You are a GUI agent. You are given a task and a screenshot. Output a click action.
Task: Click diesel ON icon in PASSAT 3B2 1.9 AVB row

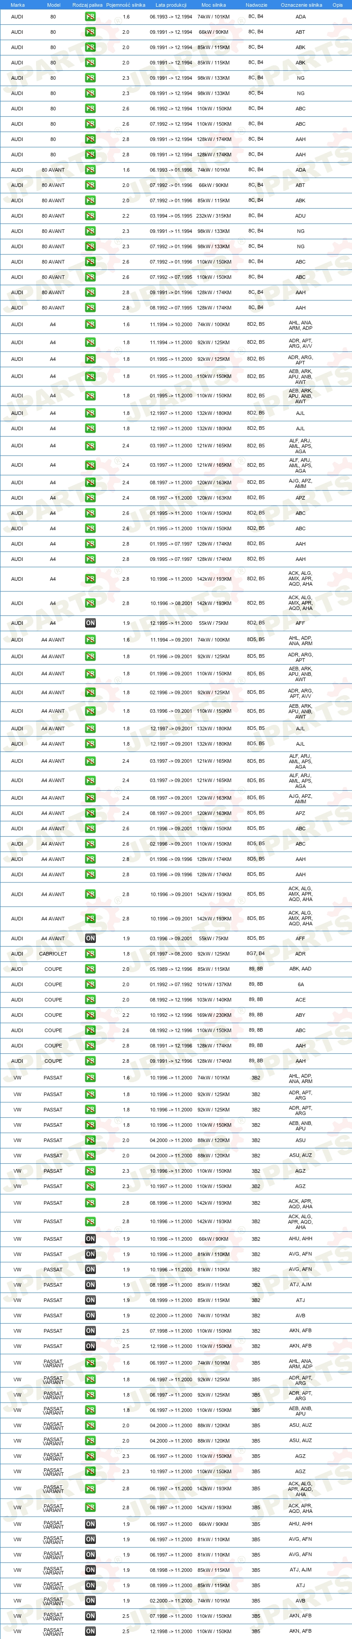pyautogui.click(x=90, y=1315)
